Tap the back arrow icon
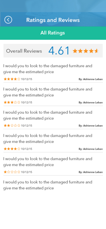Screen dimensions: 106x229 tap(8, 20)
